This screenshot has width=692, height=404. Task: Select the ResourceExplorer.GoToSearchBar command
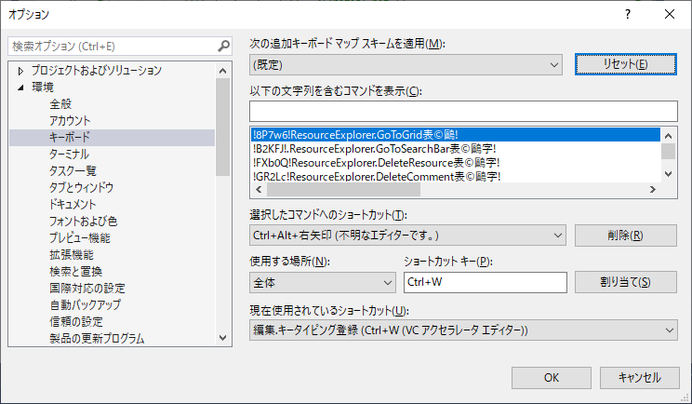374,148
